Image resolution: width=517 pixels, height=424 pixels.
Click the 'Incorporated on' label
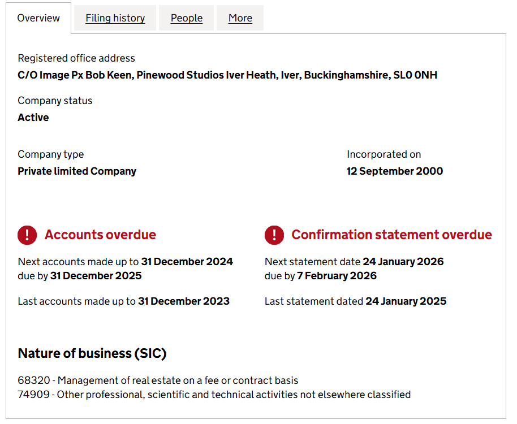pos(384,154)
